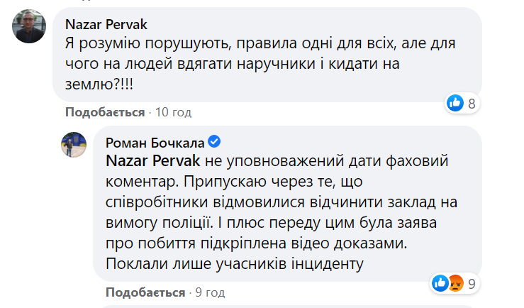Like Роман Бочкала's reply with Подобається
Image resolution: width=524 pixels, height=308 pixels.
145,292
